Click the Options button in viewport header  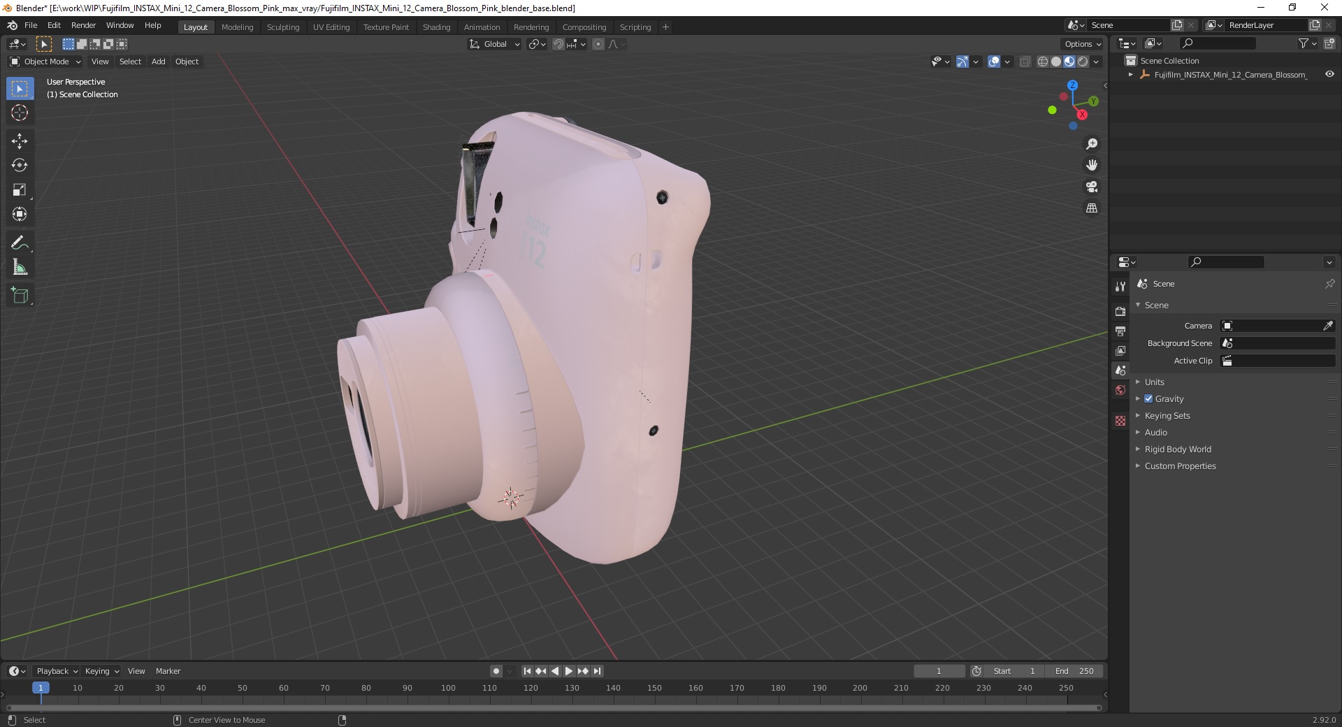click(x=1083, y=44)
